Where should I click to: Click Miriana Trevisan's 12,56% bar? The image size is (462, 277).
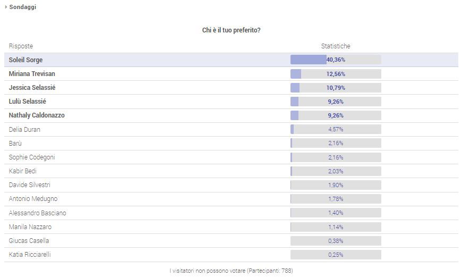[336, 74]
